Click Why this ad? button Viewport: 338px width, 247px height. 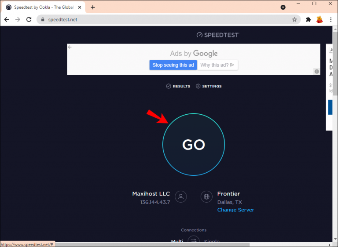click(x=217, y=65)
